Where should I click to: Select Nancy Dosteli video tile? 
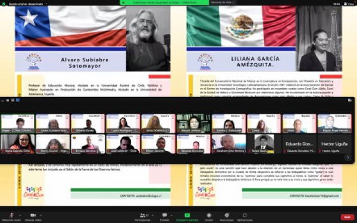pos(53,144)
